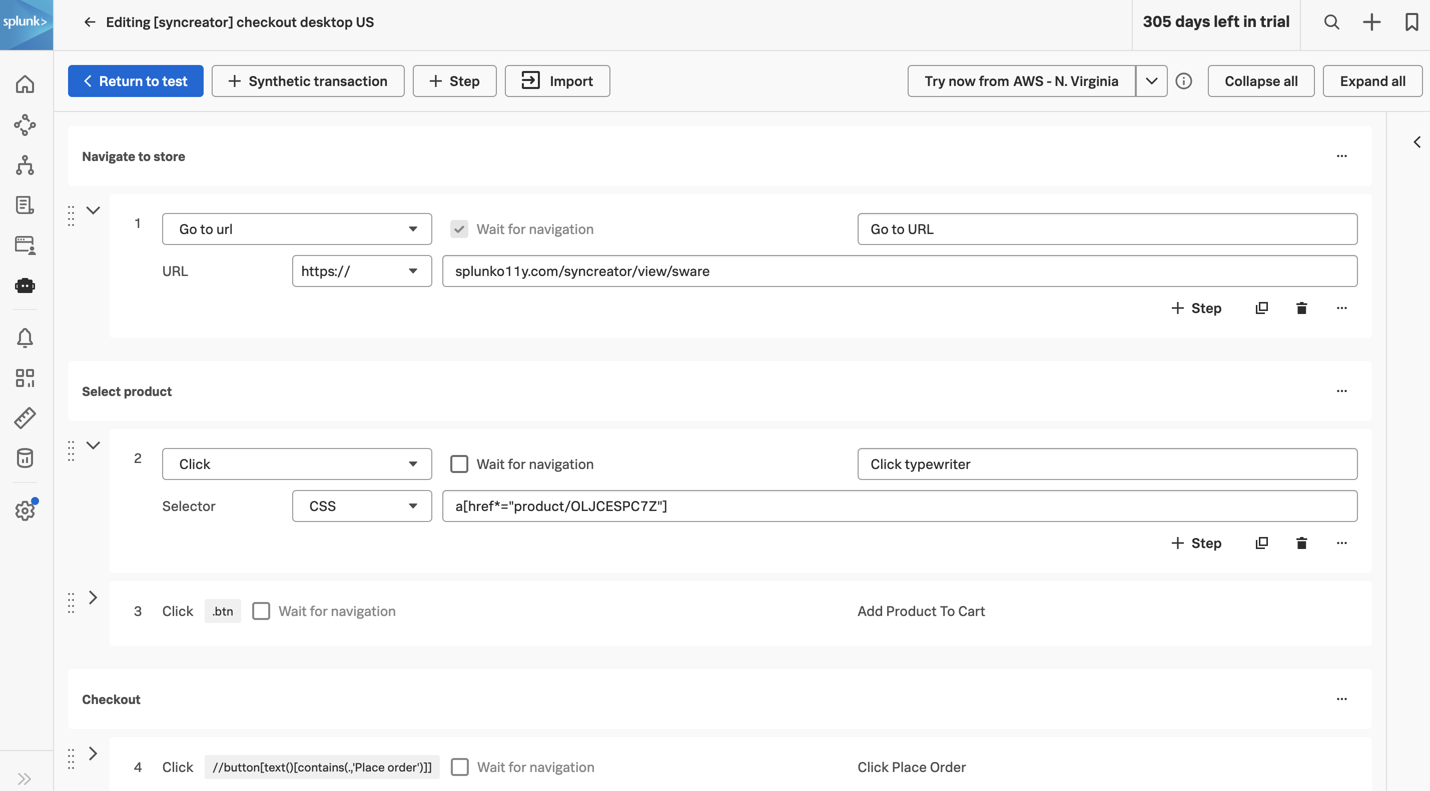Image resolution: width=1430 pixels, height=791 pixels.
Task: Expand step 3 Add Product To Cart
Action: tap(93, 597)
